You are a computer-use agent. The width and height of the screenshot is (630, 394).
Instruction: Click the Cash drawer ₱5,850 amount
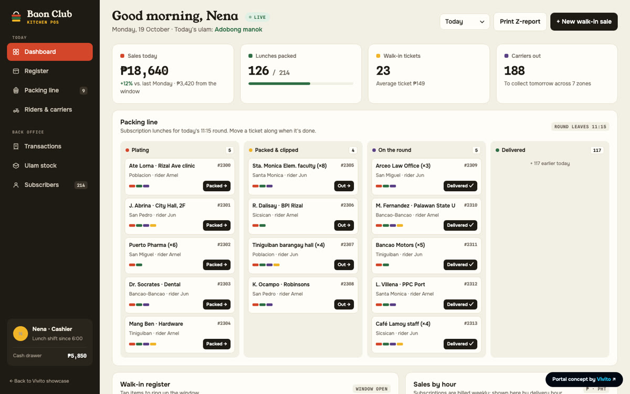tap(77, 356)
